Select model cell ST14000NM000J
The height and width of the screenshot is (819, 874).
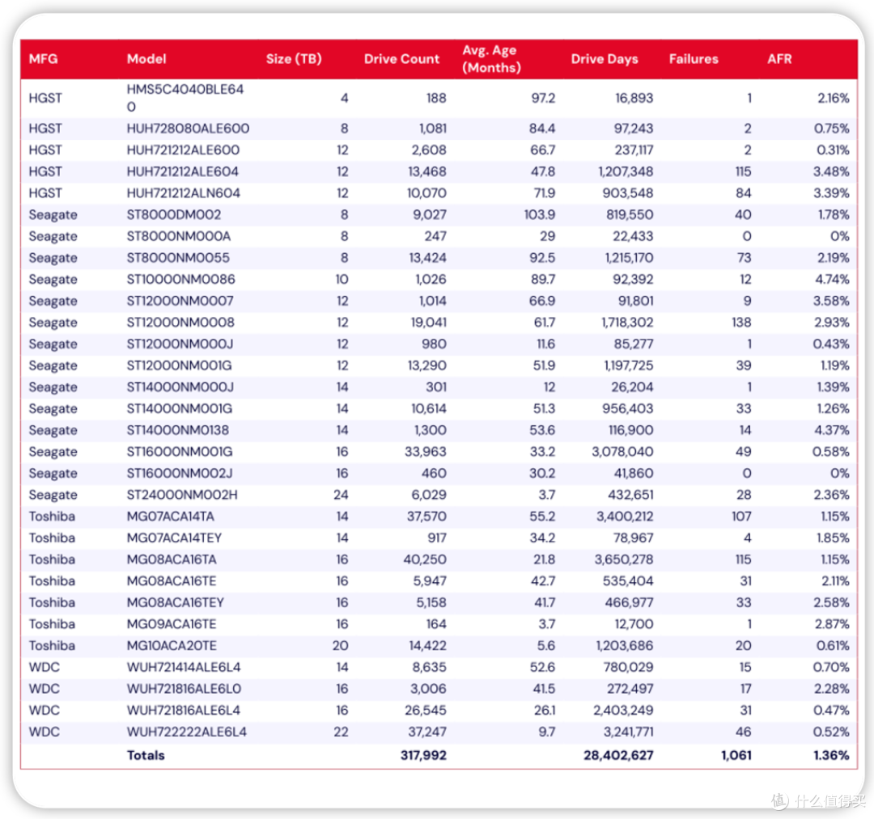point(180,387)
